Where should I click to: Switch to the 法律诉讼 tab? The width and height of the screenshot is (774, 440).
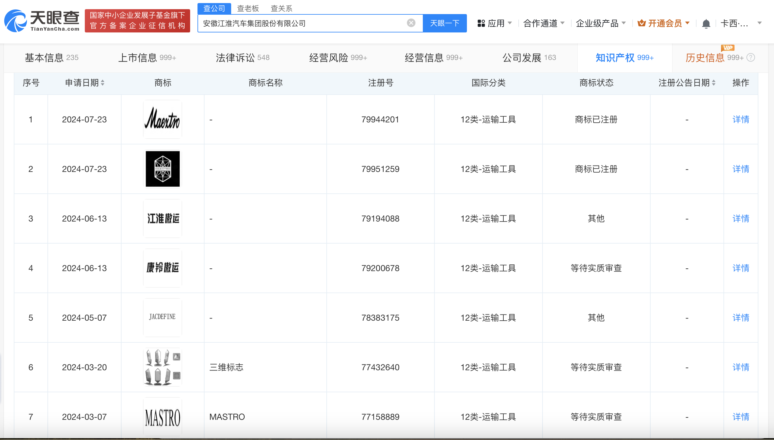point(242,58)
